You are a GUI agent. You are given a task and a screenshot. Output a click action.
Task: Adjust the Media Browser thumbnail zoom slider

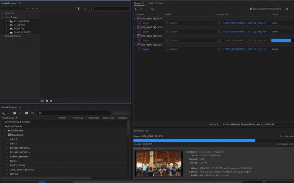(x=51, y=101)
